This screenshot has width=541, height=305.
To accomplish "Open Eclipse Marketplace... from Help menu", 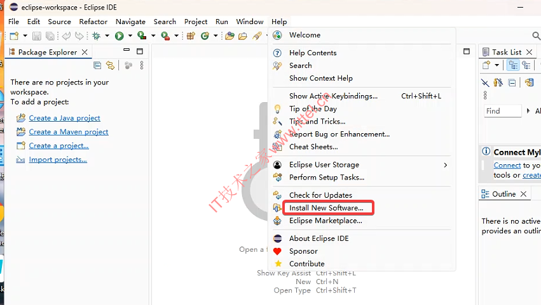I will 362,221.
